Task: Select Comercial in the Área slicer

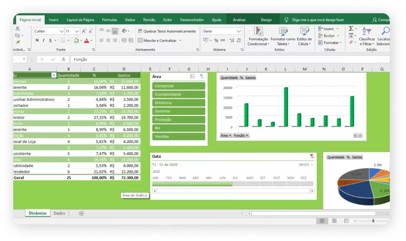Action: (x=178, y=86)
